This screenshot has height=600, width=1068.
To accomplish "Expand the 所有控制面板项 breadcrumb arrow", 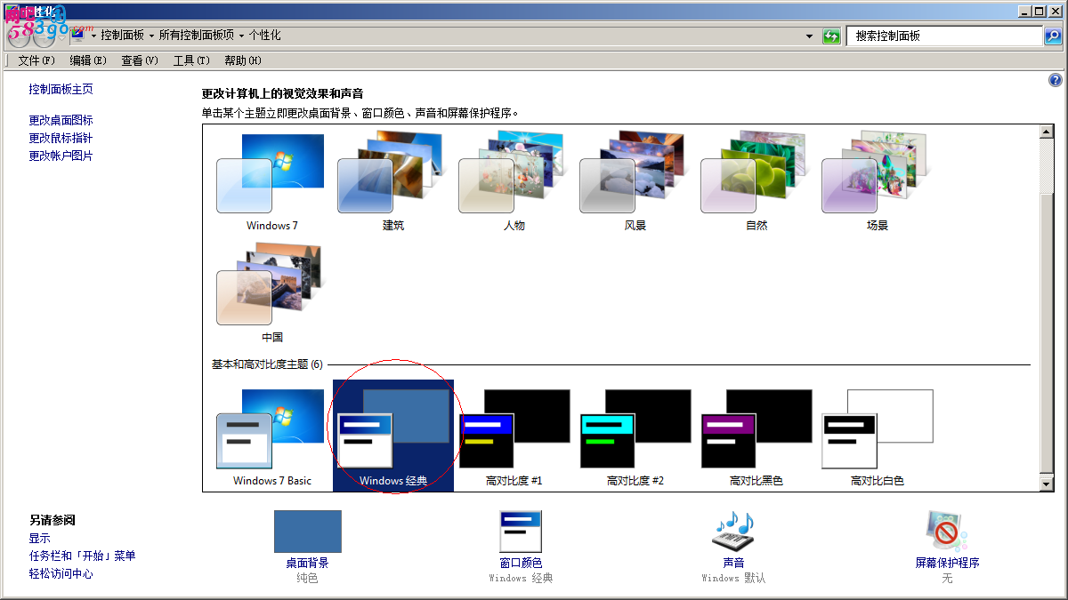I will 241,36.
